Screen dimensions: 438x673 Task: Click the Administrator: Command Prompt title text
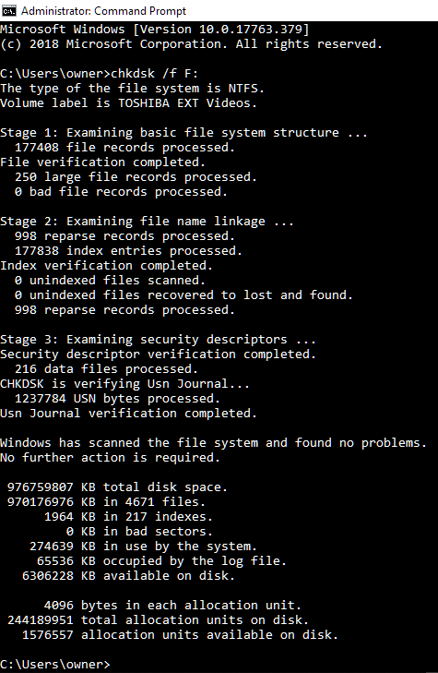[x=103, y=11]
